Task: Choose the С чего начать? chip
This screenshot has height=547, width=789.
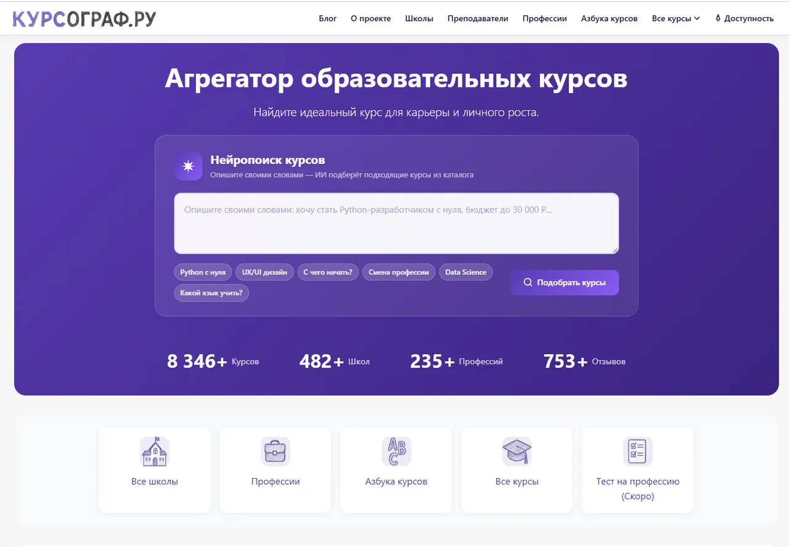Action: (x=328, y=272)
